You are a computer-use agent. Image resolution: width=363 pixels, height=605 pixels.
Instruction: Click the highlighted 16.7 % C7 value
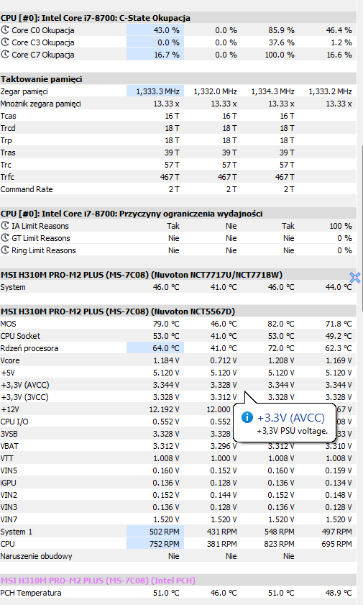click(155, 55)
